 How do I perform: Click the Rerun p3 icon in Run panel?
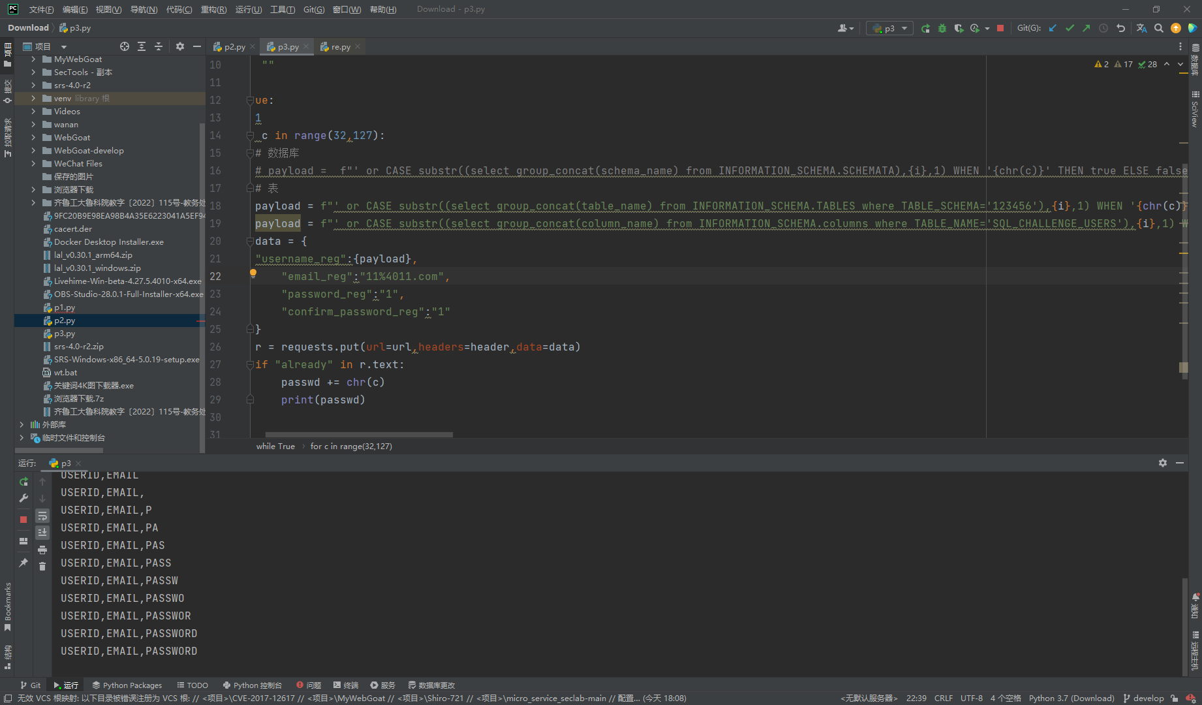[23, 482]
